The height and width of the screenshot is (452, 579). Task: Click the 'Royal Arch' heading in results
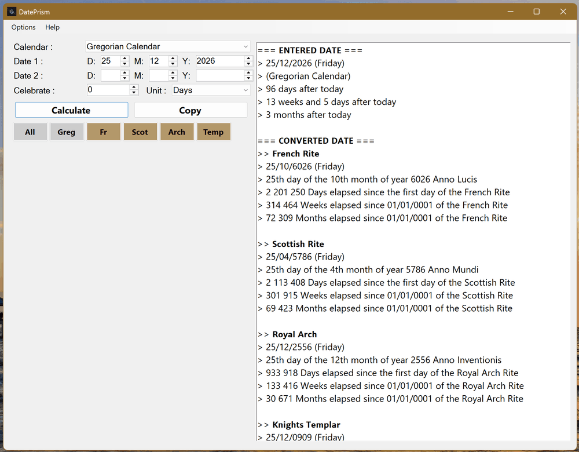point(295,334)
